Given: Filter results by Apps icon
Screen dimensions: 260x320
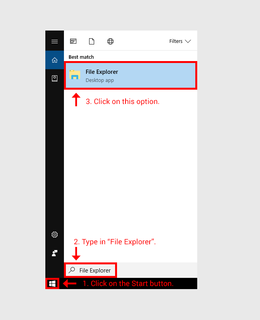Looking at the screenshot, I should (73, 41).
